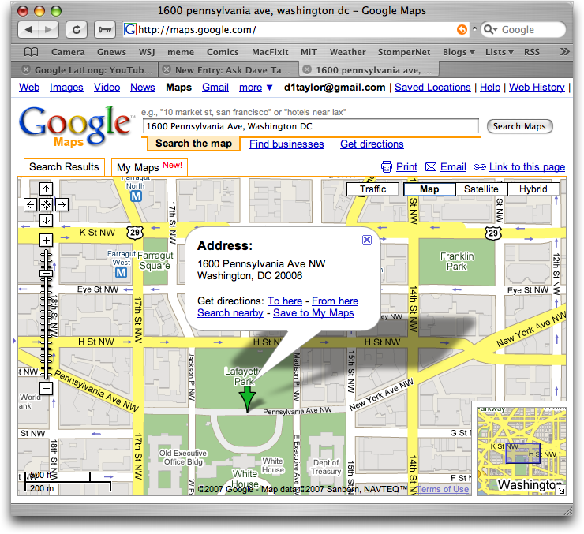
Task: Open the Saved Locations link
Action: (432, 87)
